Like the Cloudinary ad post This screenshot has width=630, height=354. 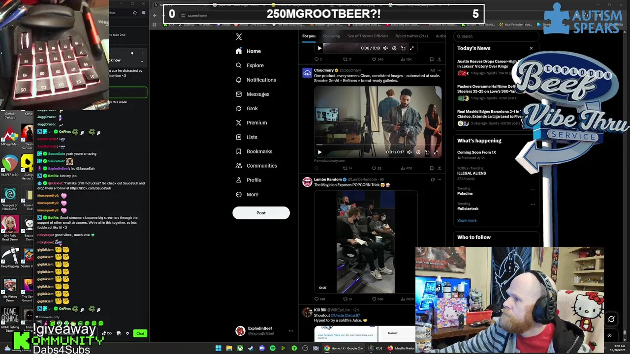[x=376, y=168]
